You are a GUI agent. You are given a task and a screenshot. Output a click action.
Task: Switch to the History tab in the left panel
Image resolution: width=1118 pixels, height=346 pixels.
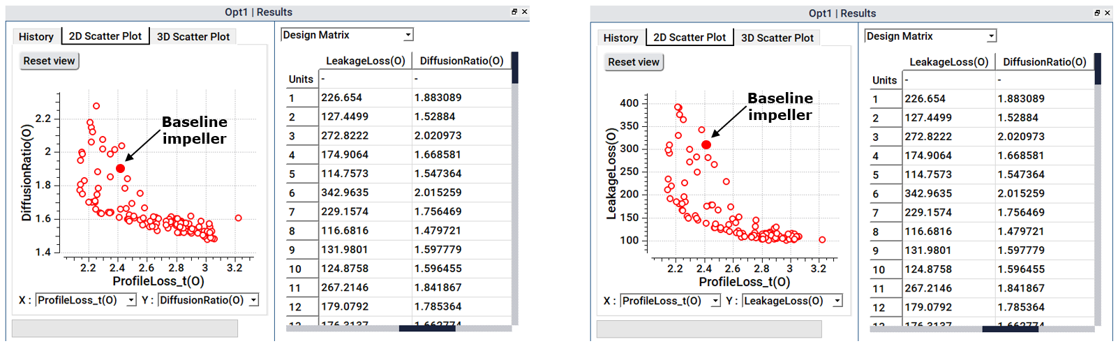36,37
